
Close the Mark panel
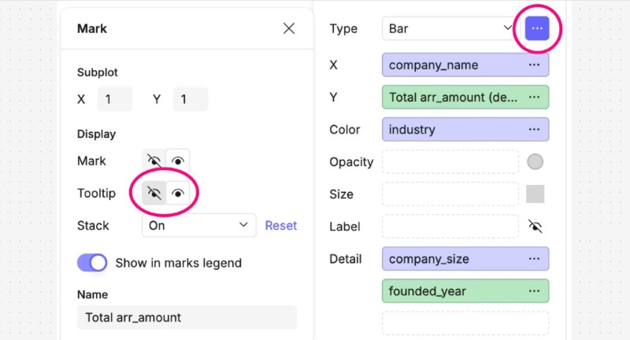pyautogui.click(x=289, y=28)
